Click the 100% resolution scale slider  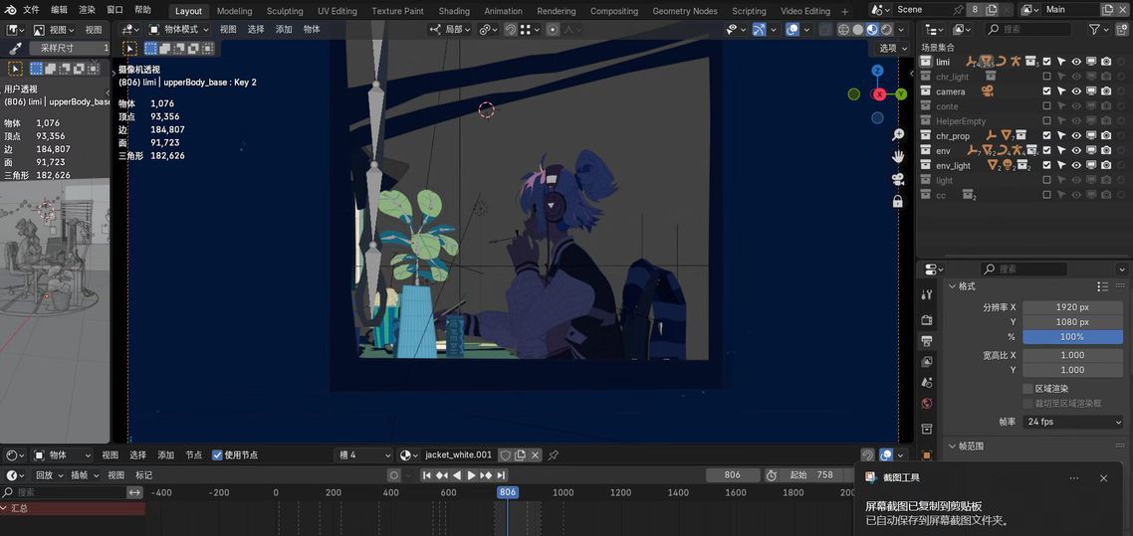click(x=1072, y=337)
